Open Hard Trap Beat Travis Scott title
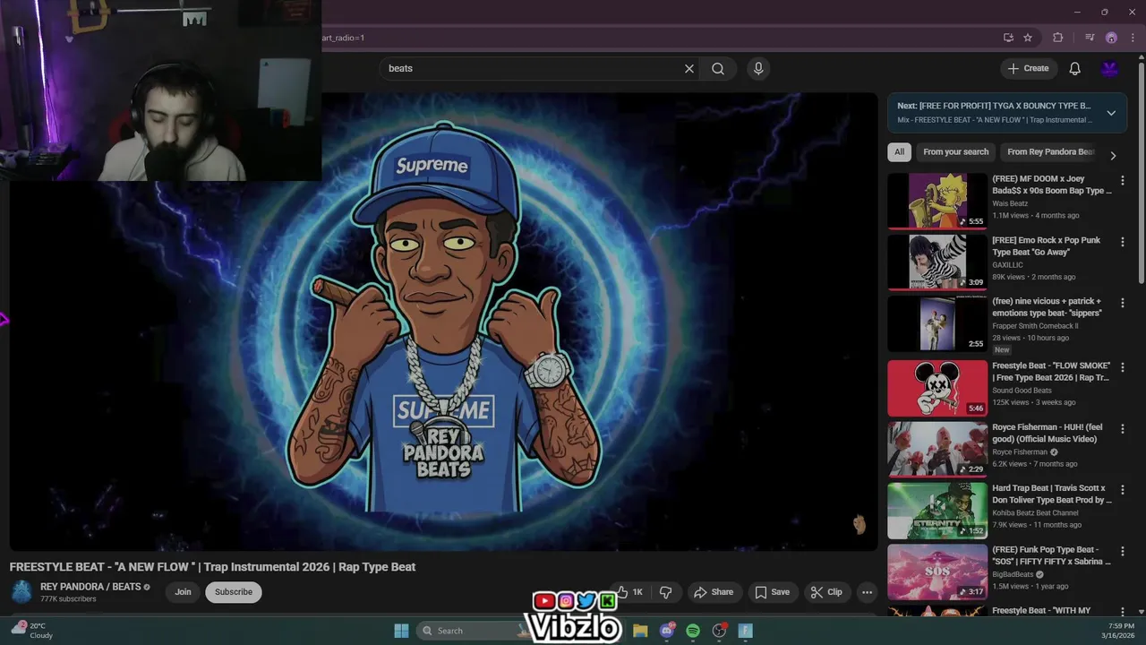This screenshot has height=645, width=1146. [1052, 494]
